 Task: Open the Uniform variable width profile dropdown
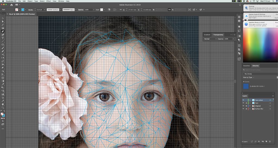(61, 10)
